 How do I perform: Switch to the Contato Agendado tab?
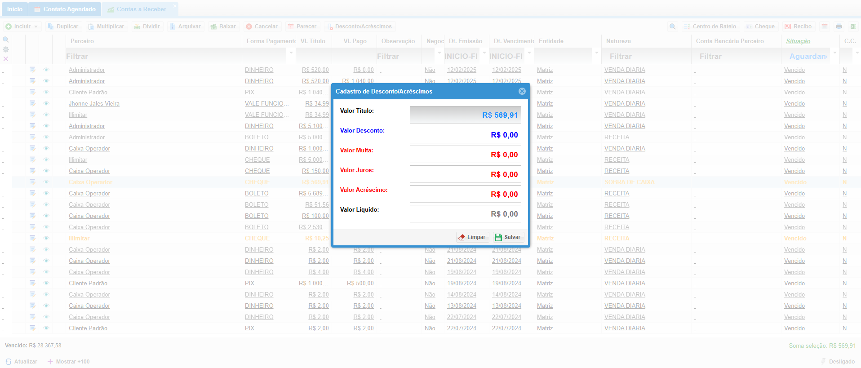tap(65, 9)
